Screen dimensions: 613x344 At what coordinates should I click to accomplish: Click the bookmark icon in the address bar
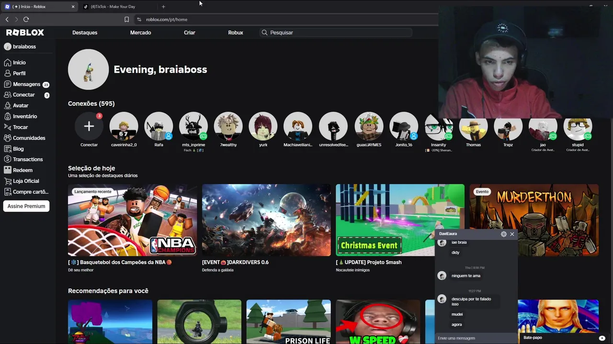126,20
